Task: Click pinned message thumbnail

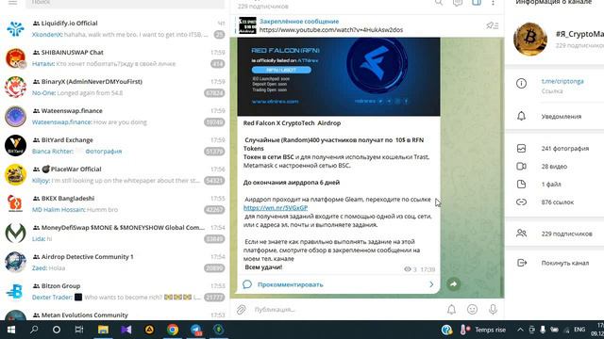Action: click(x=247, y=25)
